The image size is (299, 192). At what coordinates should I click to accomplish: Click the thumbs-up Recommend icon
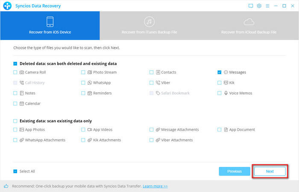[x=6, y=186]
